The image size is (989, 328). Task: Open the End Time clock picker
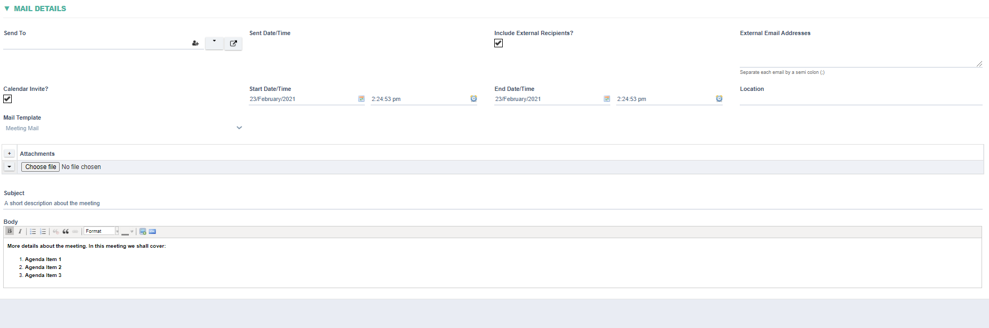[x=719, y=99]
